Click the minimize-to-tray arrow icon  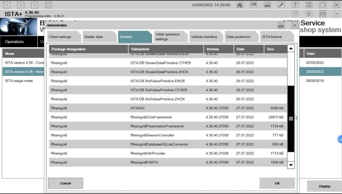(309, 5)
